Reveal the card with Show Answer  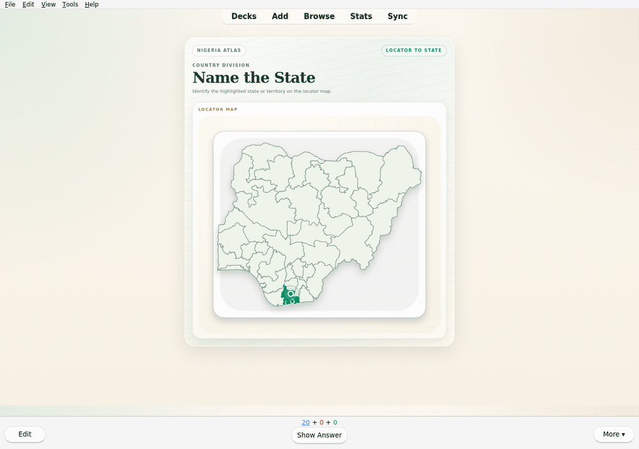[x=319, y=435]
